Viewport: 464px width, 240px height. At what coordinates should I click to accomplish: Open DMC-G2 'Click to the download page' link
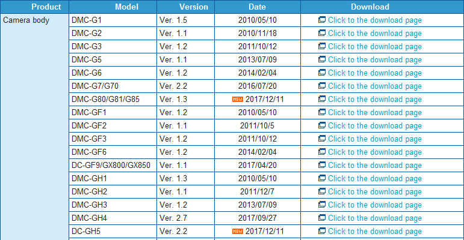click(x=375, y=34)
